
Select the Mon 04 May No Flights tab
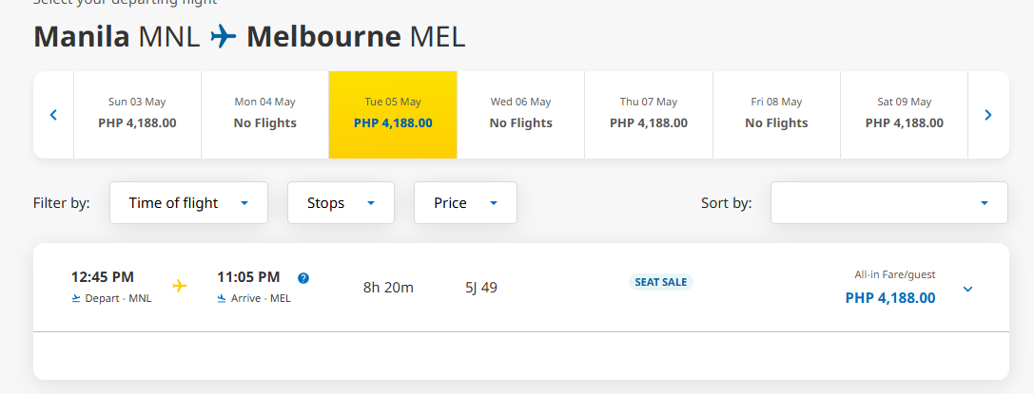265,115
